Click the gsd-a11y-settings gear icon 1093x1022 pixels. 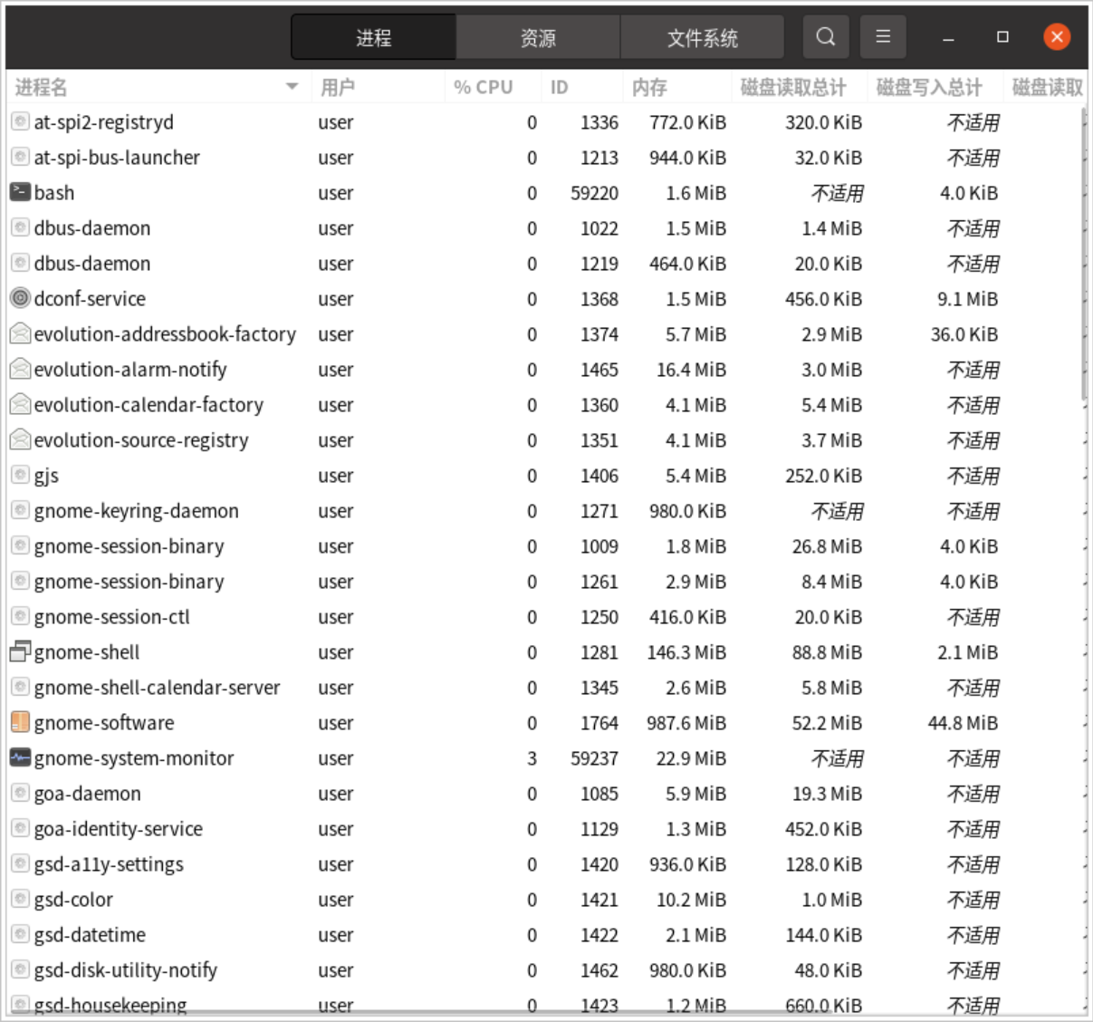pyautogui.click(x=20, y=863)
